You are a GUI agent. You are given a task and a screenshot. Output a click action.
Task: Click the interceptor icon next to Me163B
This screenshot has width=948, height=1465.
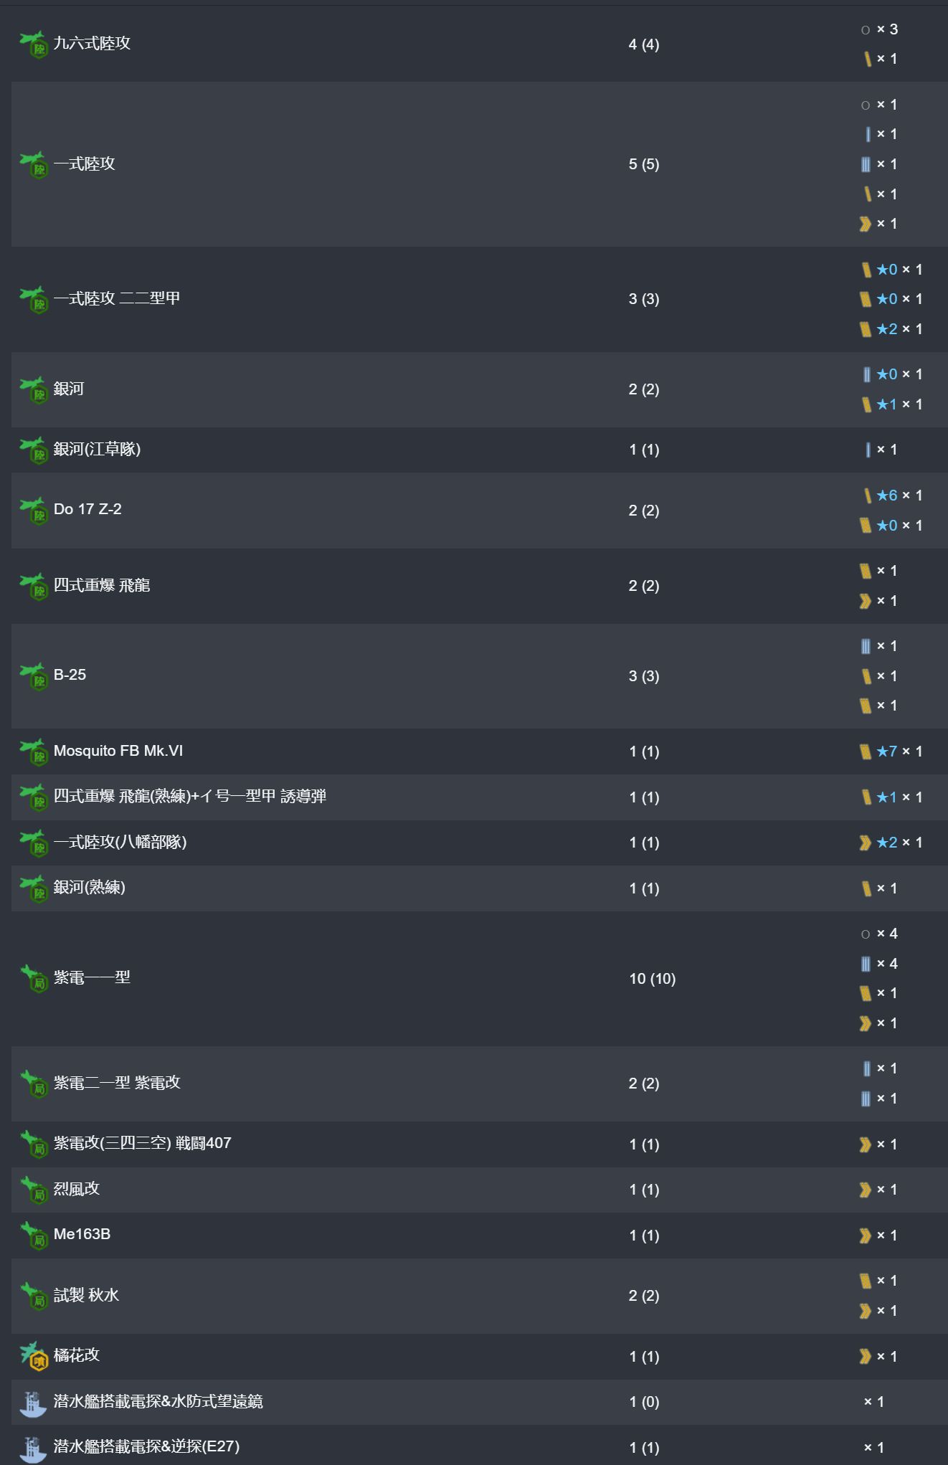pos(33,1235)
